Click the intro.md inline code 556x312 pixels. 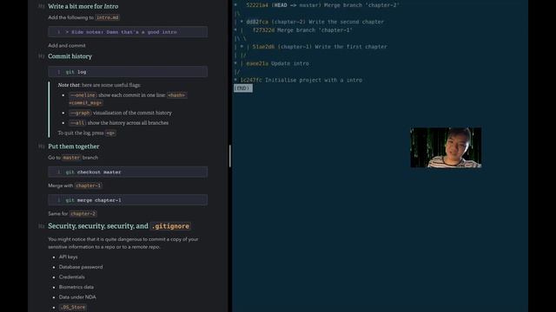108,17
